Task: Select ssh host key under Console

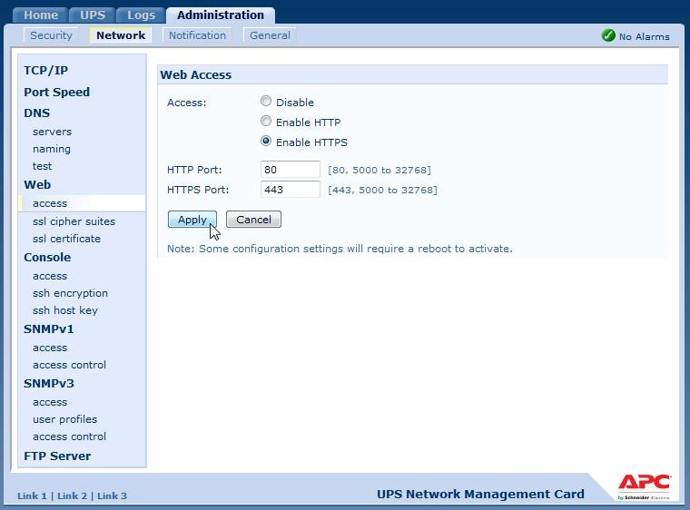Action: pos(64,310)
